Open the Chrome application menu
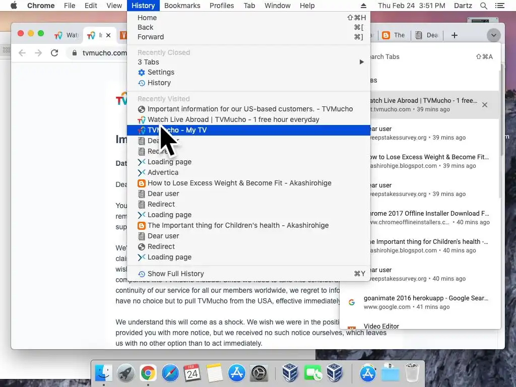This screenshot has height=387, width=516. coord(41,6)
